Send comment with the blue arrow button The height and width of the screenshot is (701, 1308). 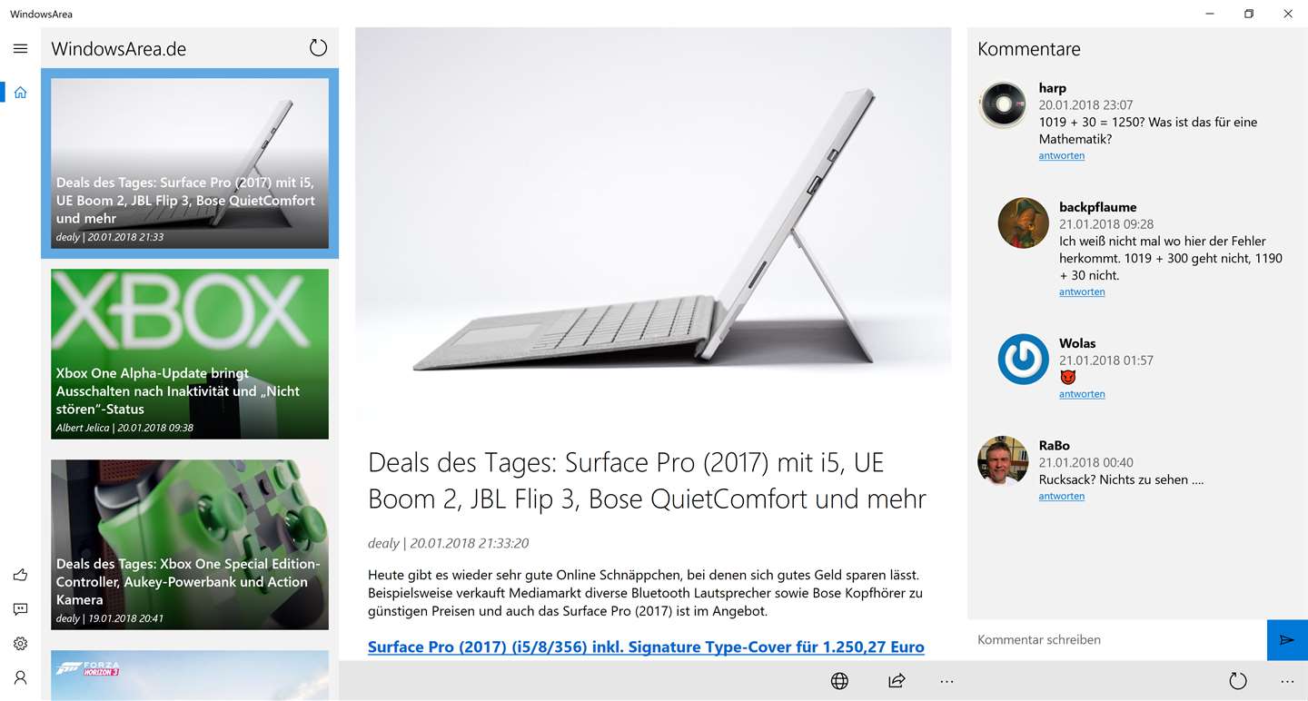(1287, 640)
